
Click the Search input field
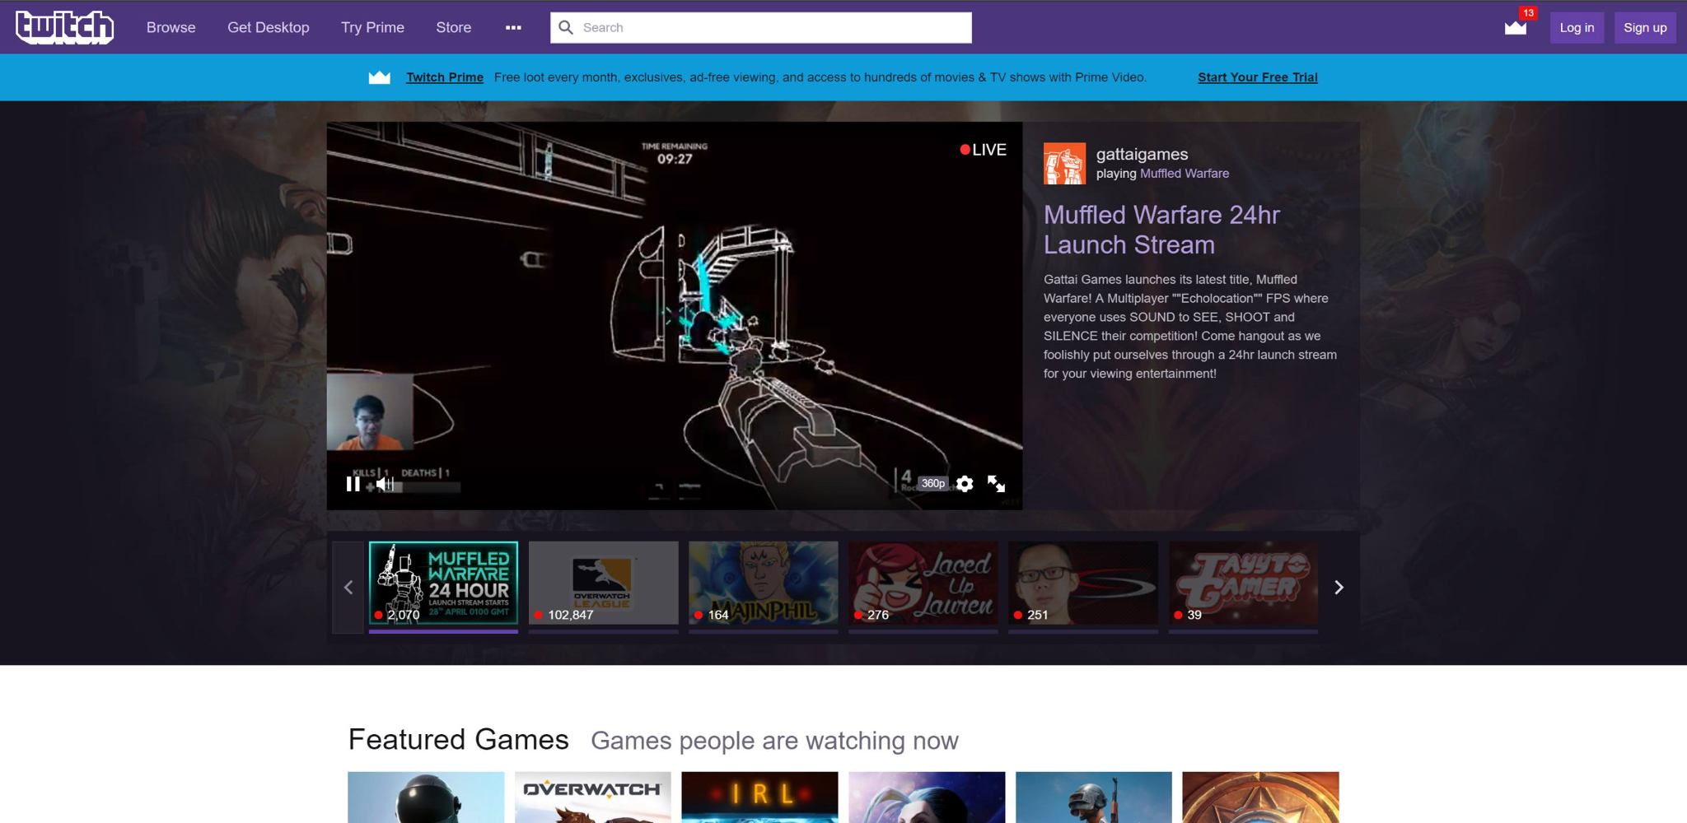pyautogui.click(x=774, y=27)
